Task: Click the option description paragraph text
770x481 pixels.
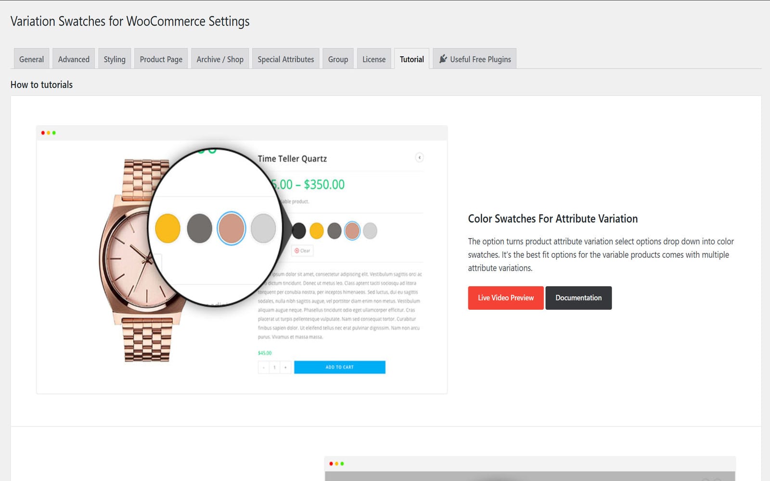Action: [x=601, y=254]
